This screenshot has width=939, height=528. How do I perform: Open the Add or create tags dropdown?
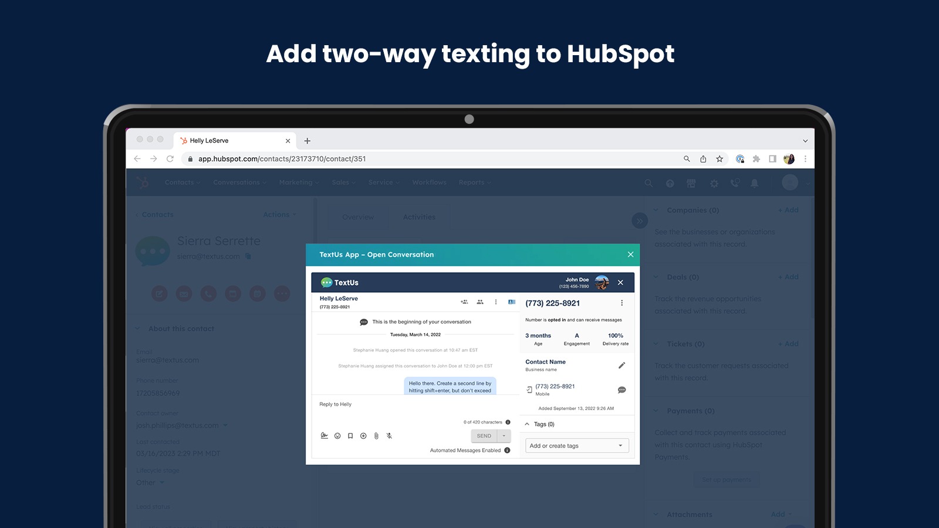pyautogui.click(x=576, y=445)
